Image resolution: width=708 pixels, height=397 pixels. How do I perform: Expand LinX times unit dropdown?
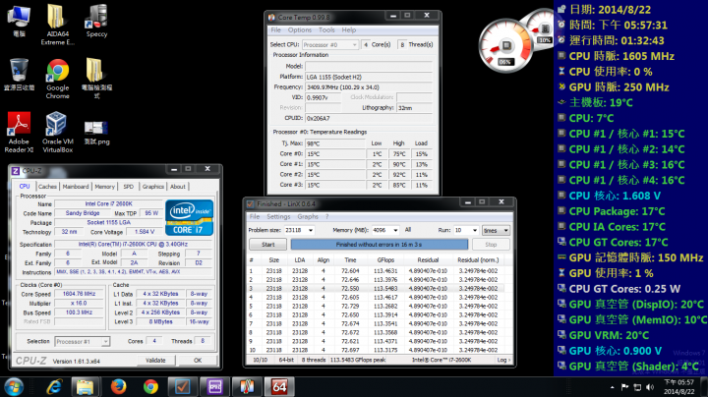click(496, 230)
